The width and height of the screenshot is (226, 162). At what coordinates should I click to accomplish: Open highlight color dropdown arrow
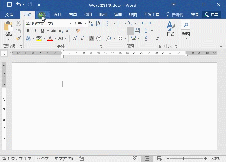[44, 39]
